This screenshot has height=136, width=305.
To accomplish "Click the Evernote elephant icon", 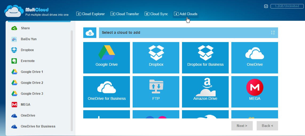I will click(14, 61).
